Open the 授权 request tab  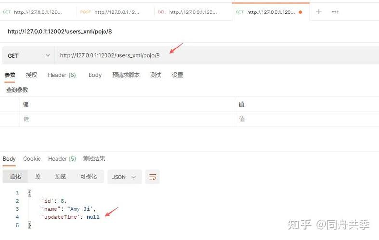tap(31, 75)
